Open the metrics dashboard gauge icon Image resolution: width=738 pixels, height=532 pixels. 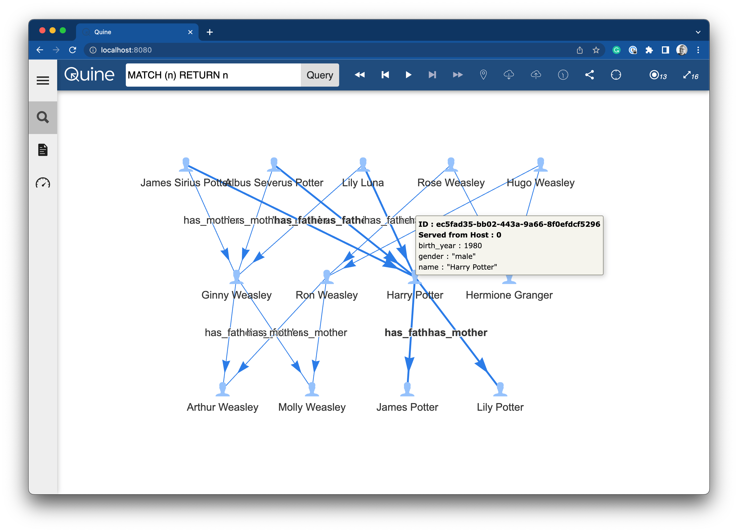pyautogui.click(x=43, y=183)
